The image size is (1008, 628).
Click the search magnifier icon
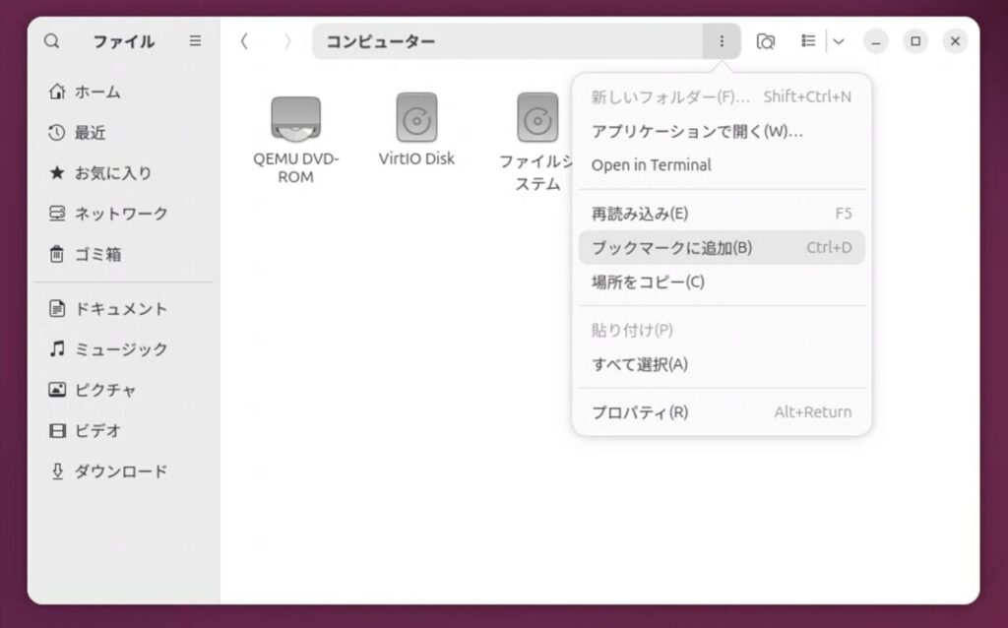coord(52,41)
